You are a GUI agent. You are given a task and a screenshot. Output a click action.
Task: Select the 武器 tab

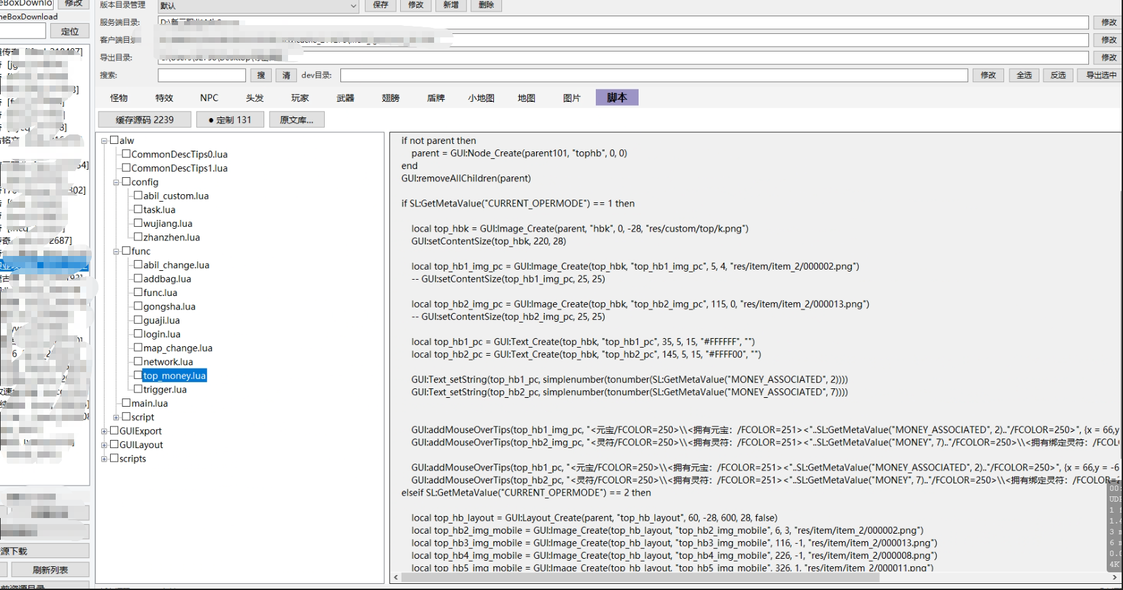345,98
